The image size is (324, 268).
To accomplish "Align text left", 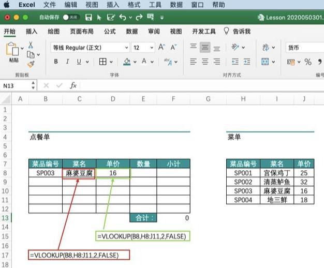I will (x=194, y=62).
